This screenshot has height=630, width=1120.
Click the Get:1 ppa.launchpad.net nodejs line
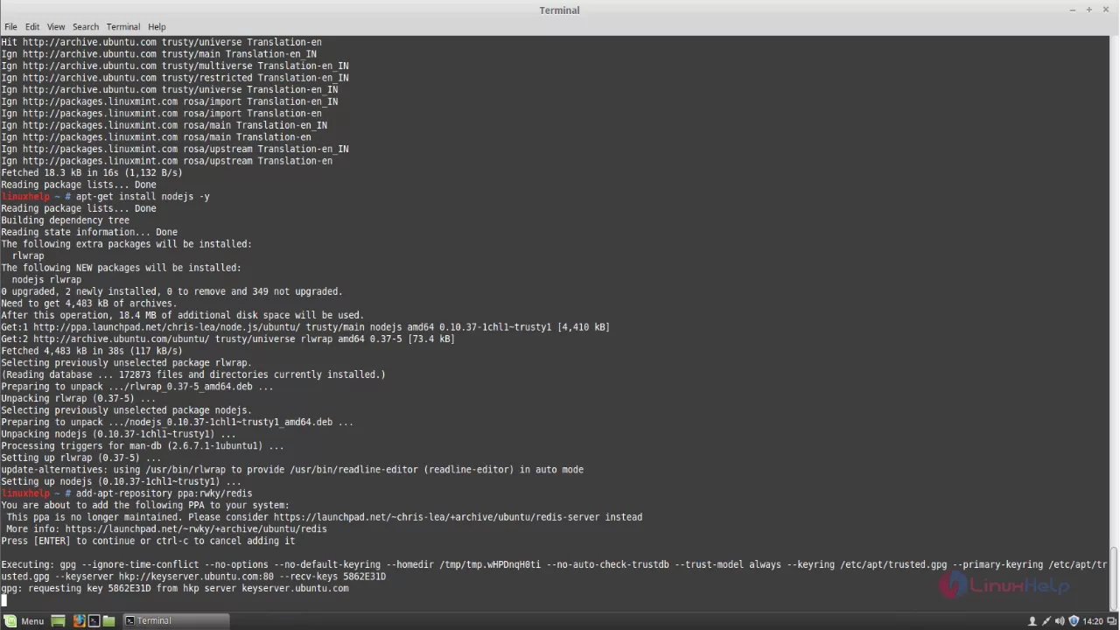tap(305, 327)
